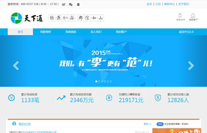Click the service hotline 400-0537-518 text

pos(33,4)
